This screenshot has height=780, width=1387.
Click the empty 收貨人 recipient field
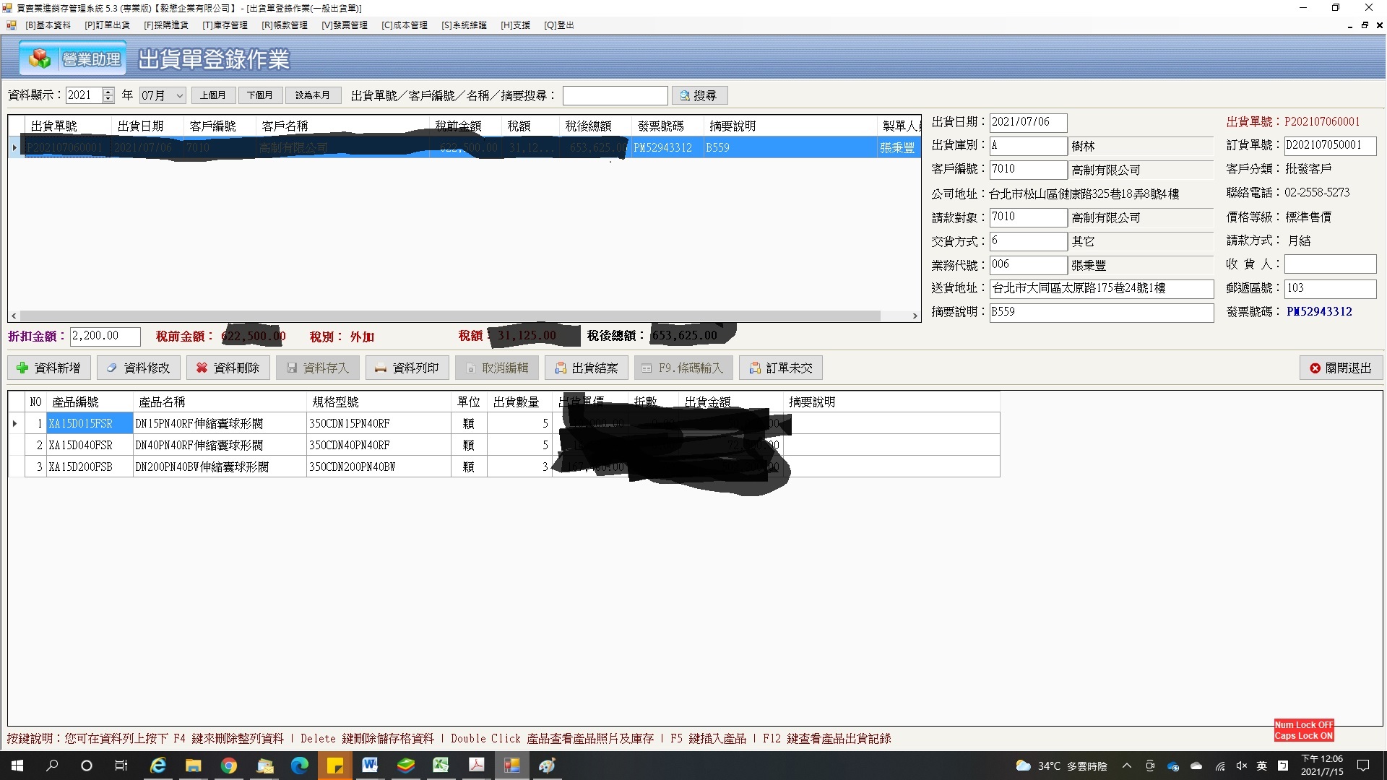click(x=1330, y=264)
